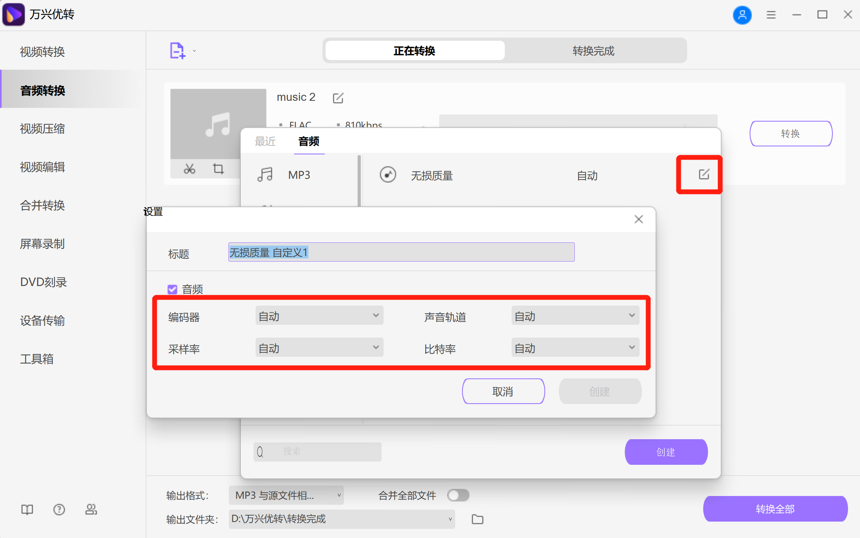Click the 搜索 search input field
The height and width of the screenshot is (538, 860).
[x=317, y=451]
